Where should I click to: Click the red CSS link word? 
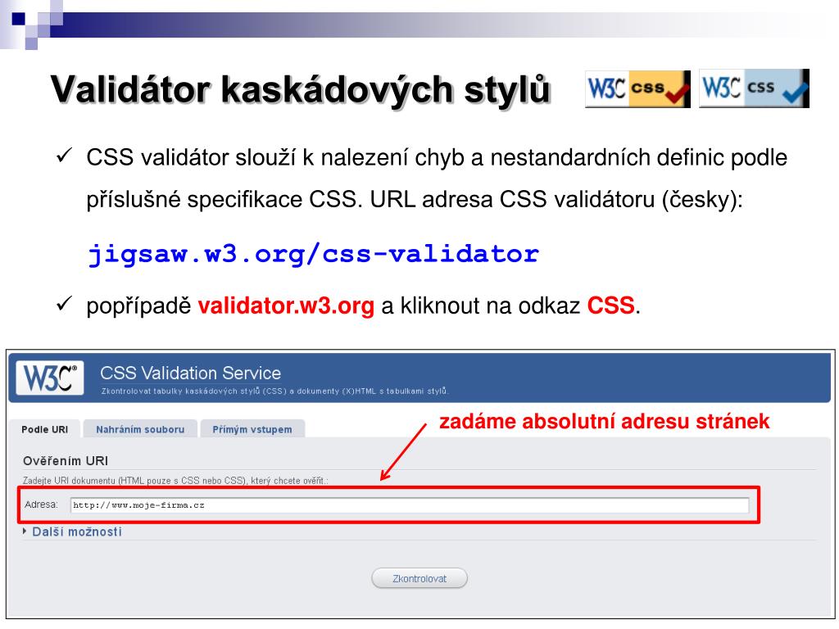[x=610, y=306]
